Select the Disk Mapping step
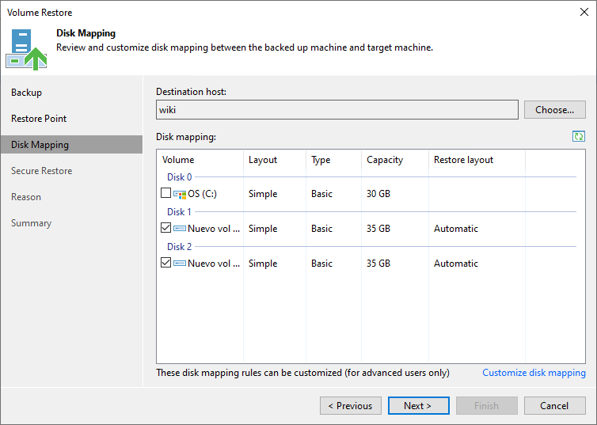Viewport: 597px width, 425px height. click(71, 145)
